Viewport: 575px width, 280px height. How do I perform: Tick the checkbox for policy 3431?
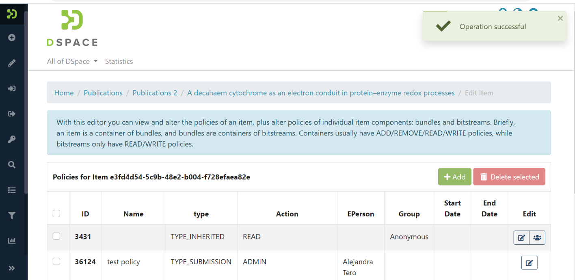pyautogui.click(x=56, y=236)
